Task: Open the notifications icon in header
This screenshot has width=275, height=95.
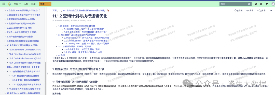Action: 267,4
